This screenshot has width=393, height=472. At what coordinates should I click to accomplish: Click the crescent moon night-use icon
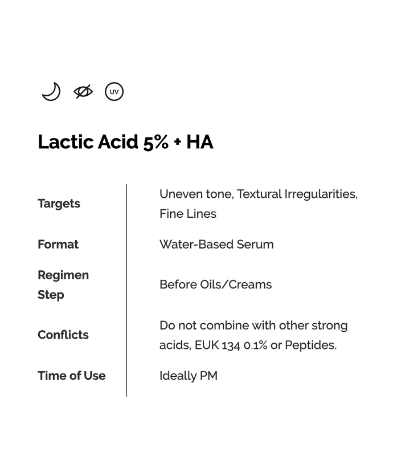[x=51, y=92]
